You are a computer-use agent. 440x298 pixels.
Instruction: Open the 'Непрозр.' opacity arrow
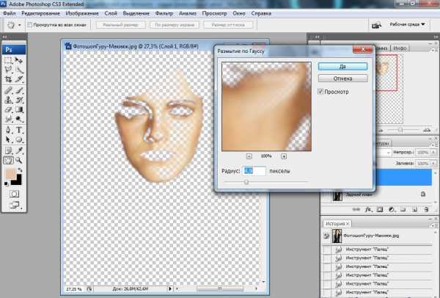tap(433, 152)
